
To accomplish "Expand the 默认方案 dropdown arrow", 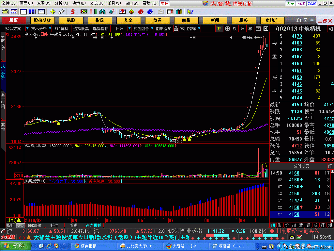I will point(27,28).
